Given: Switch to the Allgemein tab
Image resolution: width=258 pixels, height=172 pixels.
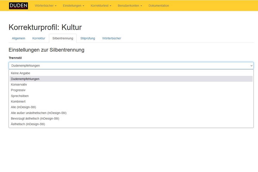Looking at the screenshot, I should pos(18,38).
